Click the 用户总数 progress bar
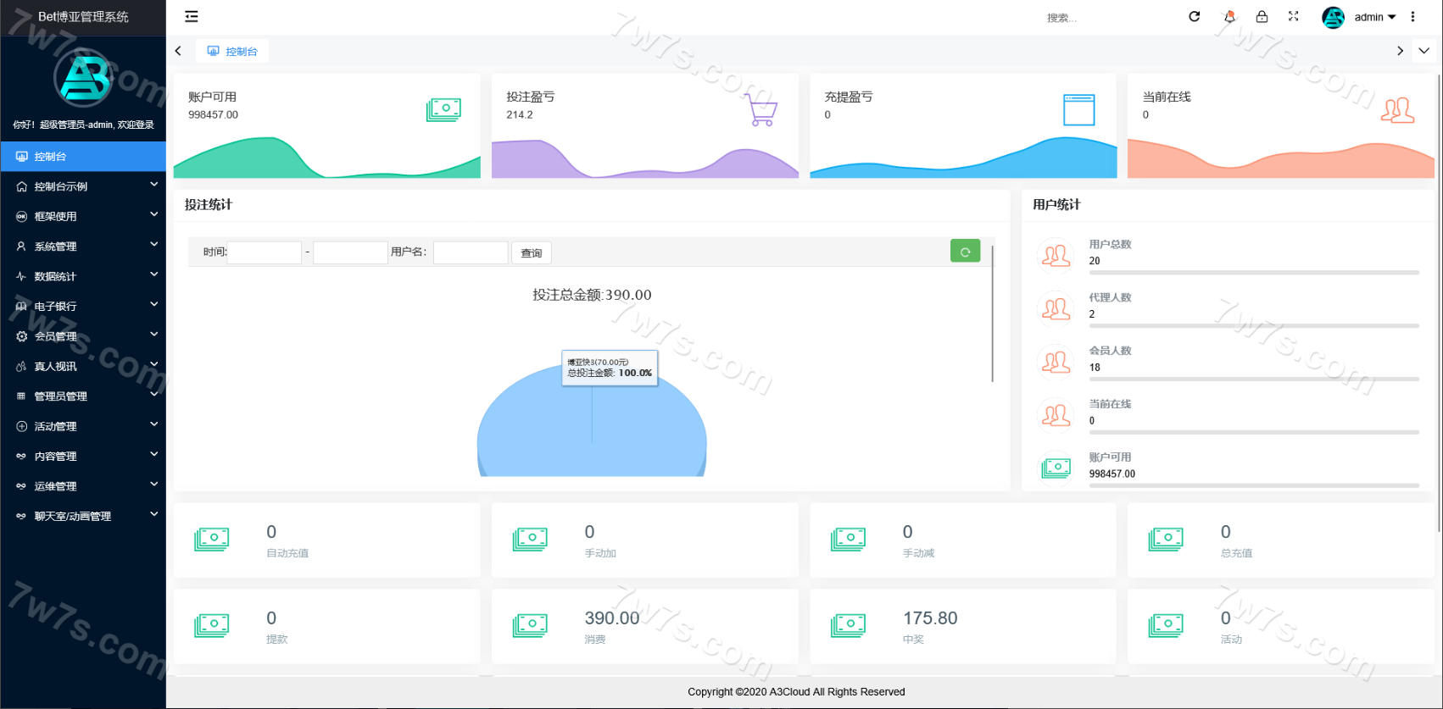Screen dimensions: 1443x709 pyautogui.click(x=1253, y=273)
